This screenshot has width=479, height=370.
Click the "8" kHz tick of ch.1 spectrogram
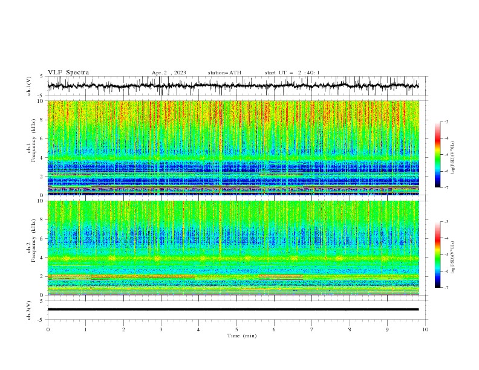point(42,120)
